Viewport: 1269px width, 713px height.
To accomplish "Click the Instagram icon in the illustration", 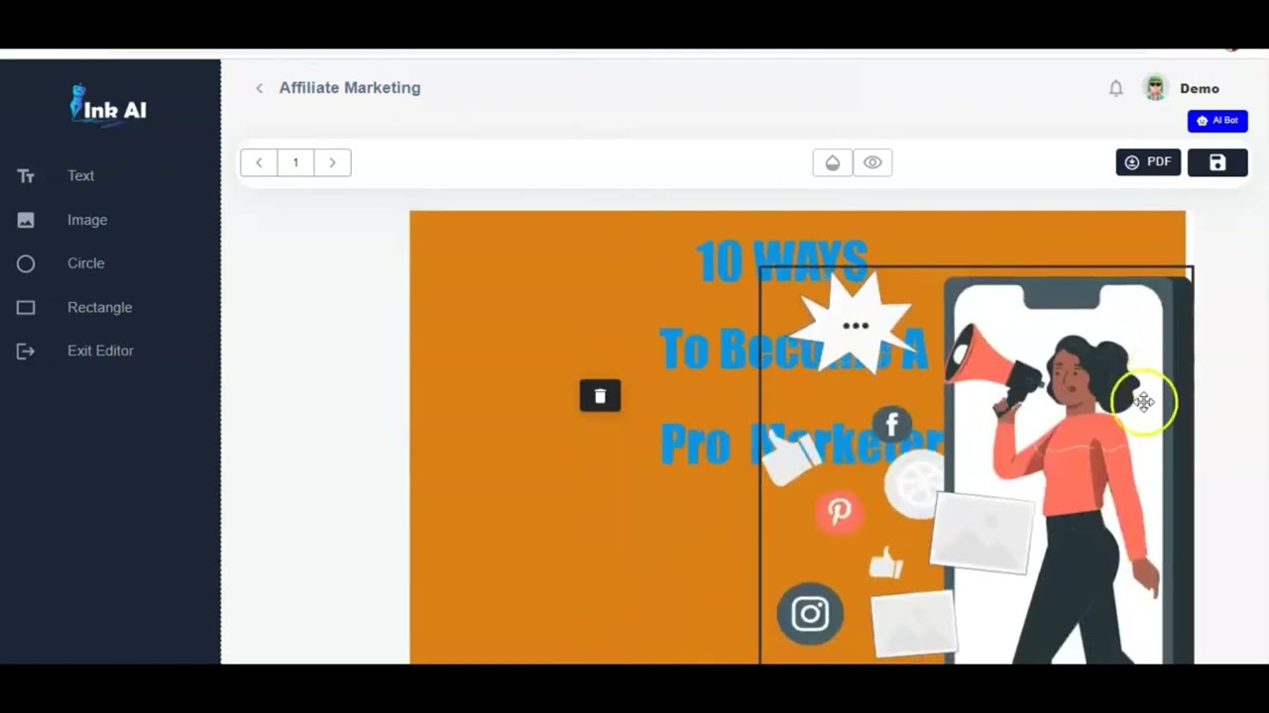I will [x=810, y=614].
